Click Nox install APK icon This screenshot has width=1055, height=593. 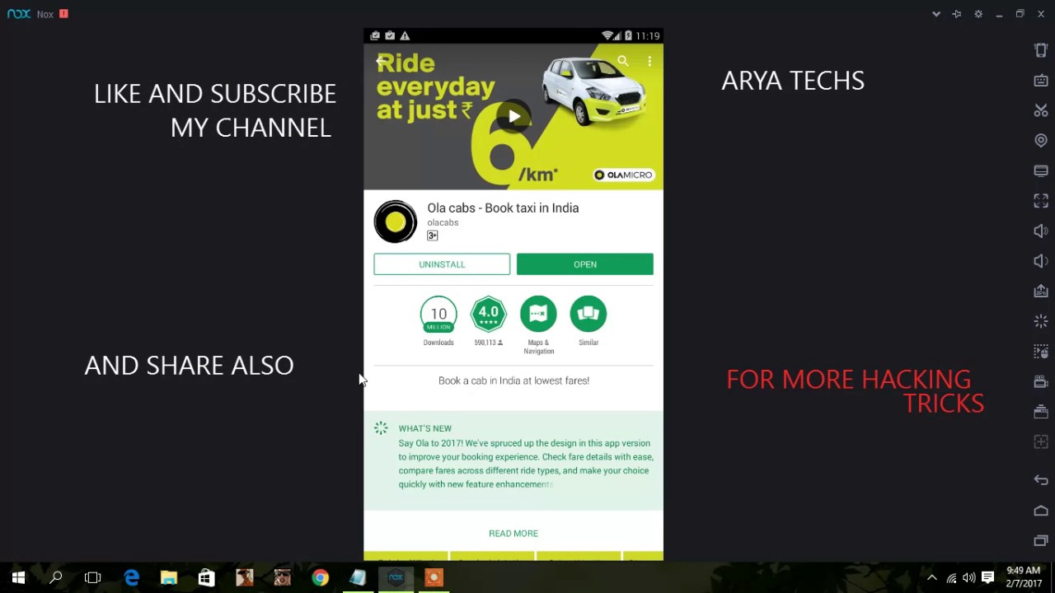coord(1041,291)
